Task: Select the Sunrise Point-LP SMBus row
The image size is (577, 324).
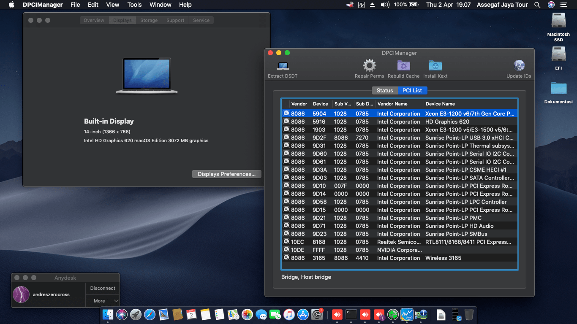Action: [399, 234]
